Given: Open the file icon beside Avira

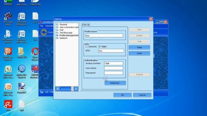Looking at the screenshot, I should [x=22, y=106].
